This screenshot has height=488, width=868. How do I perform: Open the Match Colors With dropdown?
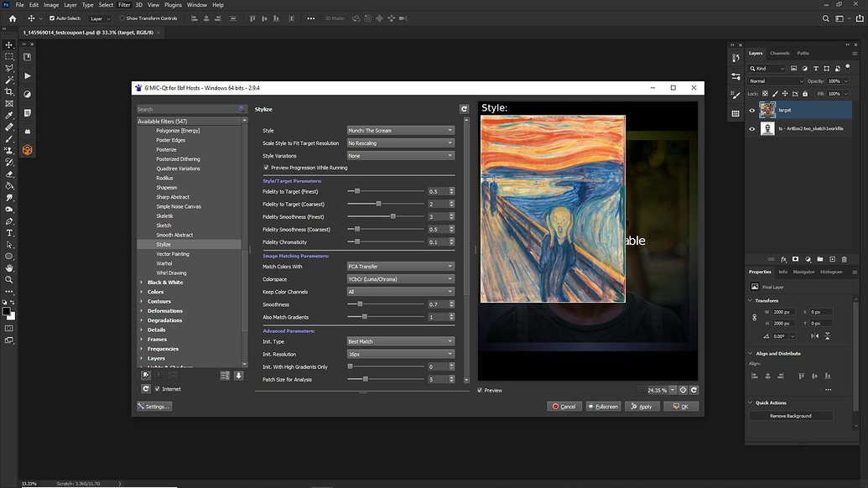click(x=400, y=267)
